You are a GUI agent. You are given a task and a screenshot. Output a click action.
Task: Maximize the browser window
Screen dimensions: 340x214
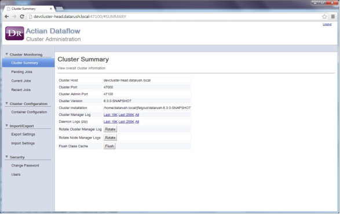[x=322, y=3]
